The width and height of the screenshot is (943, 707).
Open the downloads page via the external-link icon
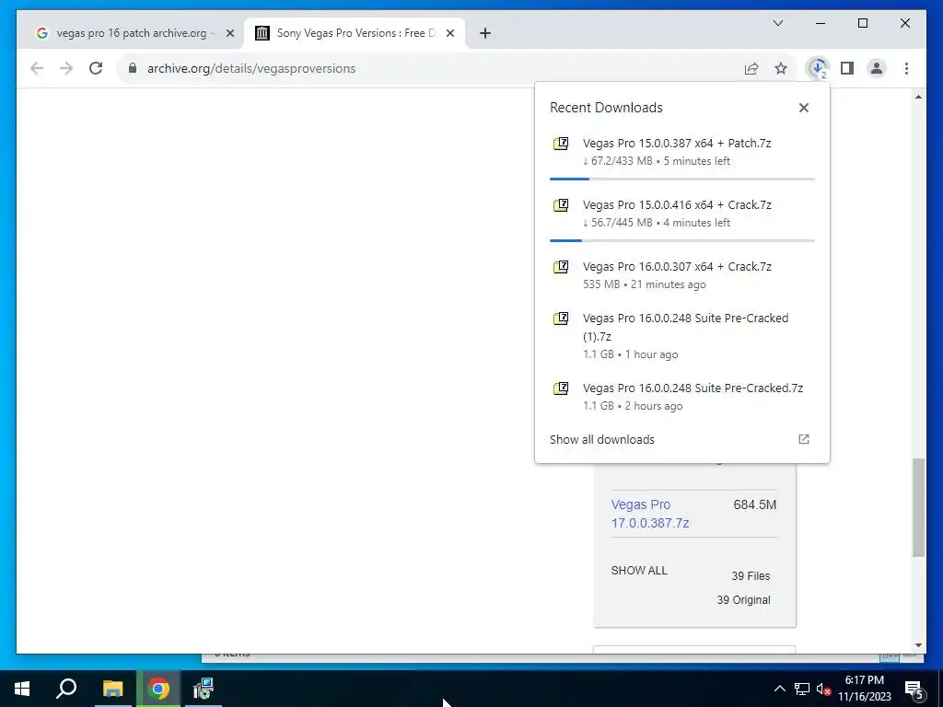[803, 439]
